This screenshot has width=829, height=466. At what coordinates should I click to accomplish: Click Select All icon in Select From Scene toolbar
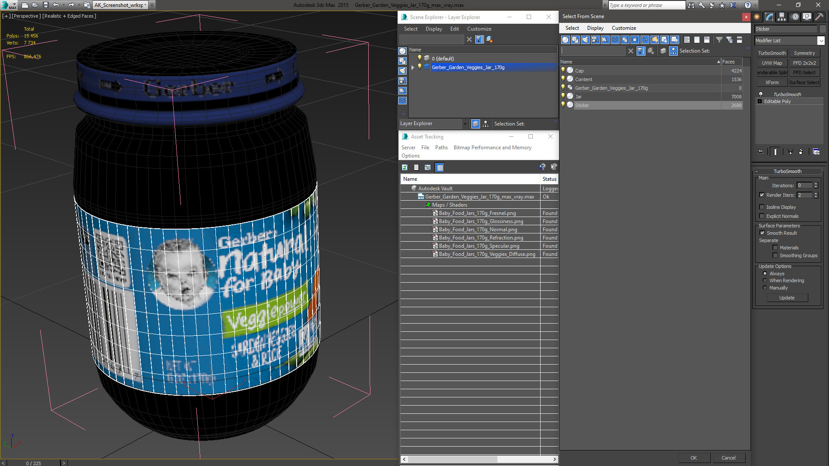[687, 40]
